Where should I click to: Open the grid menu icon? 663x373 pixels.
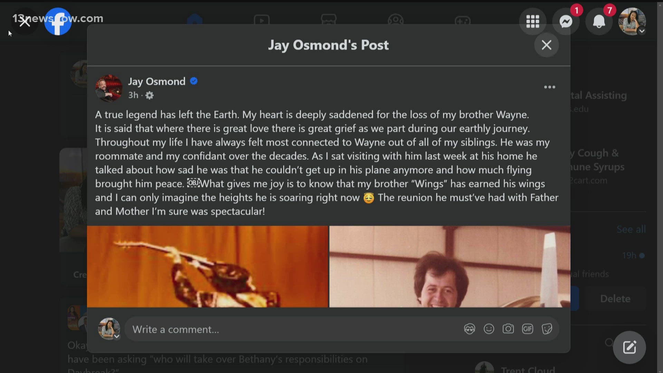pos(533,21)
